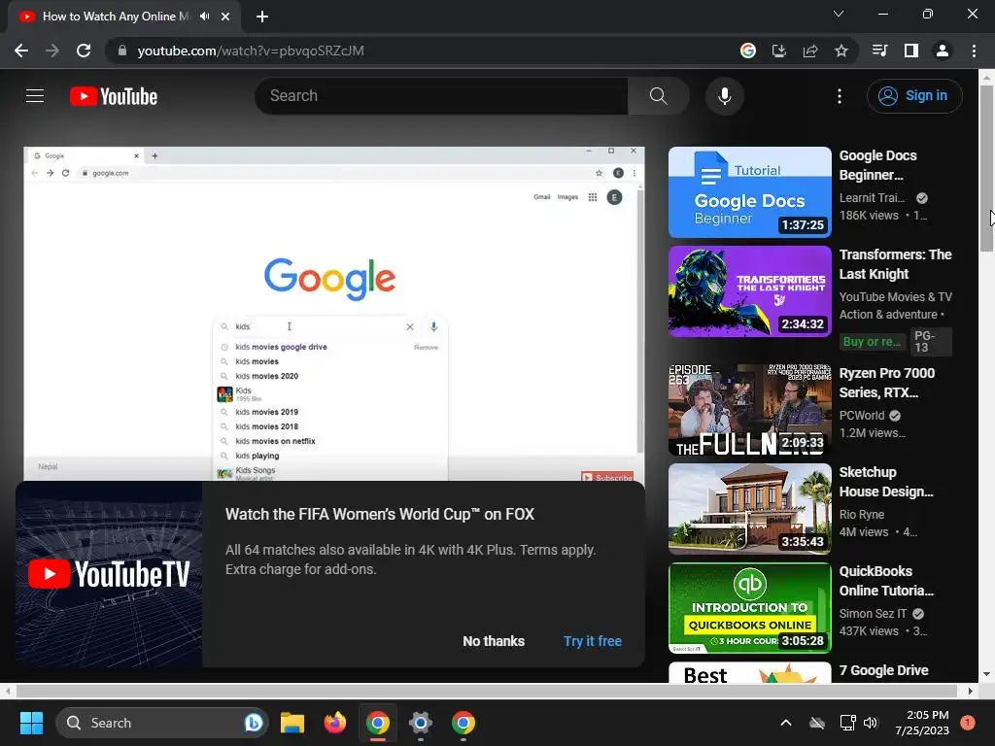Open Bing chat icon in taskbar search
995x746 pixels.
click(x=254, y=723)
